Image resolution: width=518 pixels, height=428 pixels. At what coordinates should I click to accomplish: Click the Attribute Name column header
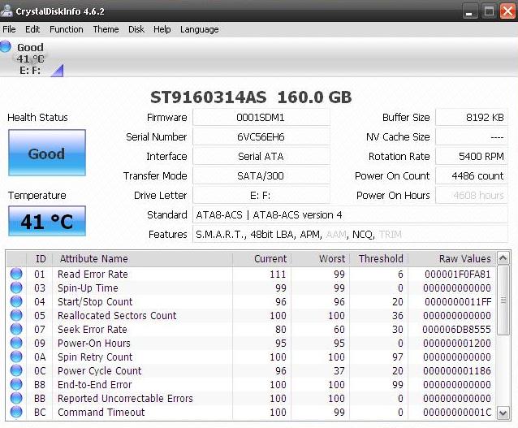(x=143, y=259)
